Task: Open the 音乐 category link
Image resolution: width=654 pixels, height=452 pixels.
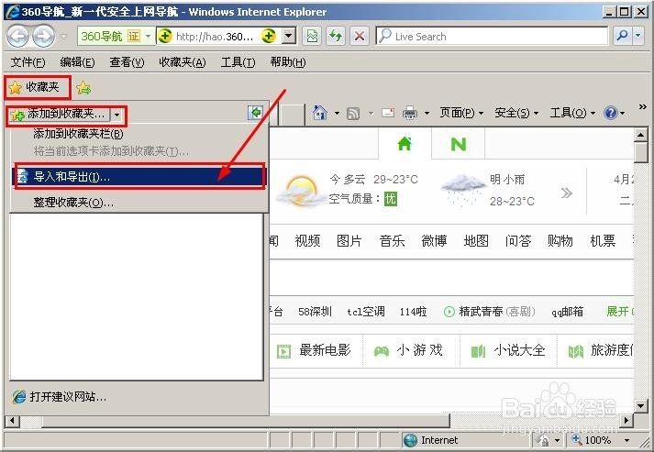Action: click(x=392, y=240)
